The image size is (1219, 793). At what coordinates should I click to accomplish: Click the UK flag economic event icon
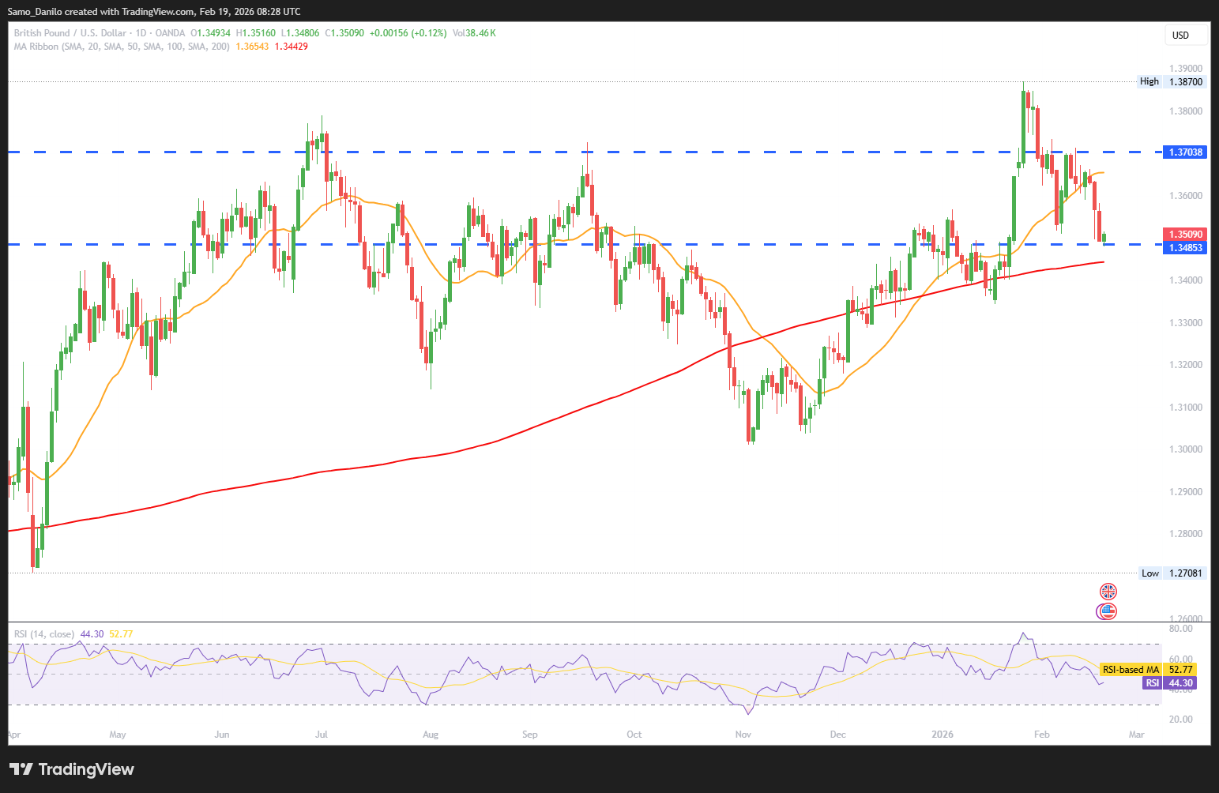point(1108,591)
